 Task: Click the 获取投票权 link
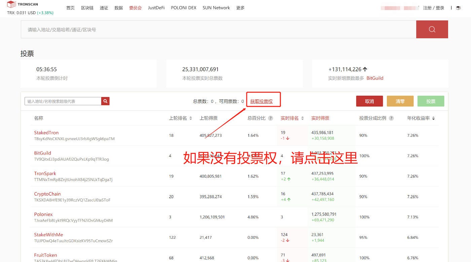(x=261, y=101)
